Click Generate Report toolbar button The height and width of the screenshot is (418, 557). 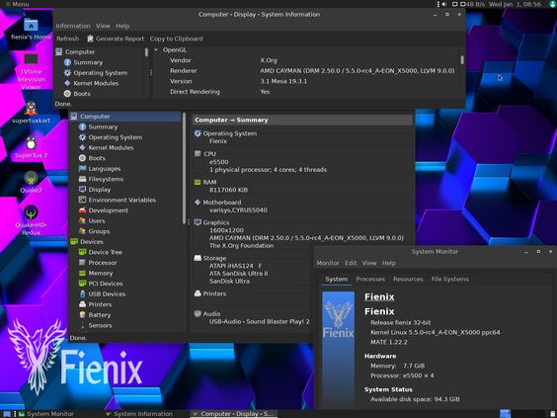coord(116,39)
